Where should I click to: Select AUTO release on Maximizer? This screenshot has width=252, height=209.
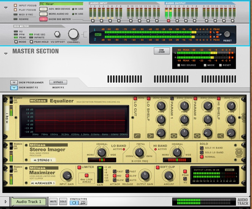[x=127, y=180]
